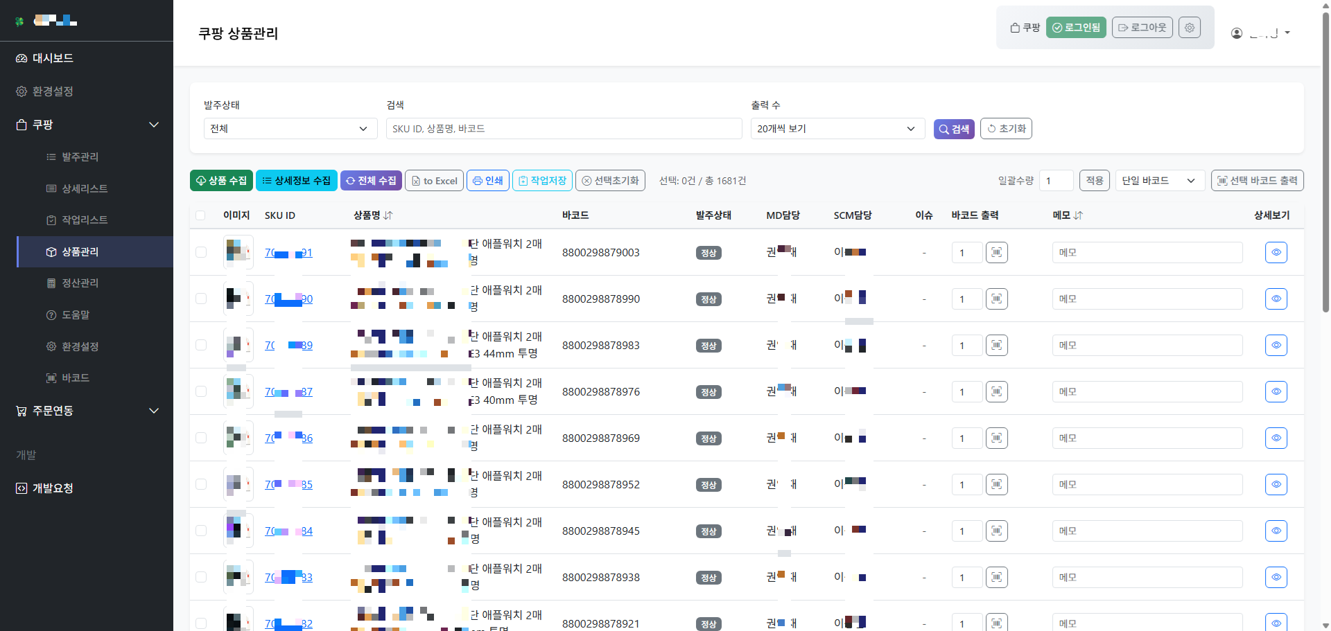Sort by 상품명 column sort icon
Viewport: 1331px width, 631px height.
(388, 215)
